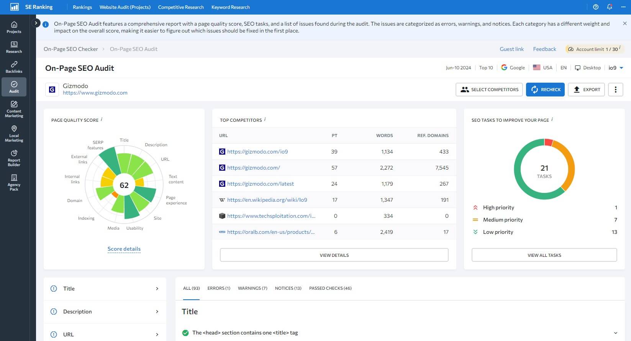The image size is (631, 341).
Task: Open the gizmodo.com/io9 competitor link
Action: (x=257, y=152)
